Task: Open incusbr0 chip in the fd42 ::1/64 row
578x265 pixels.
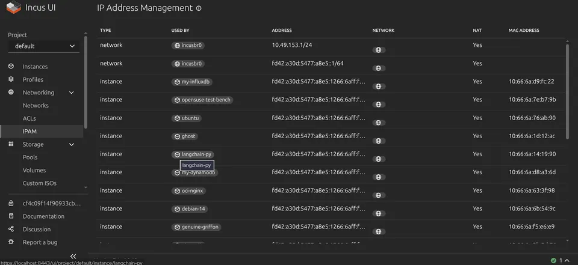Action: tap(188, 64)
